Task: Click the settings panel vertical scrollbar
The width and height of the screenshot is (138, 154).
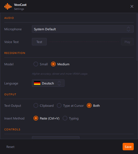Action: pyautogui.click(x=137, y=37)
